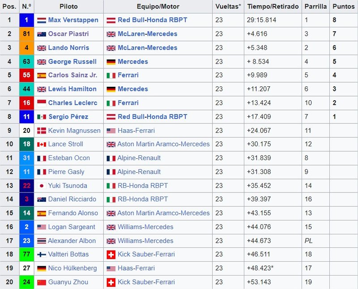Click the Pos. column header
This screenshot has width=358, height=289.
(9, 6)
